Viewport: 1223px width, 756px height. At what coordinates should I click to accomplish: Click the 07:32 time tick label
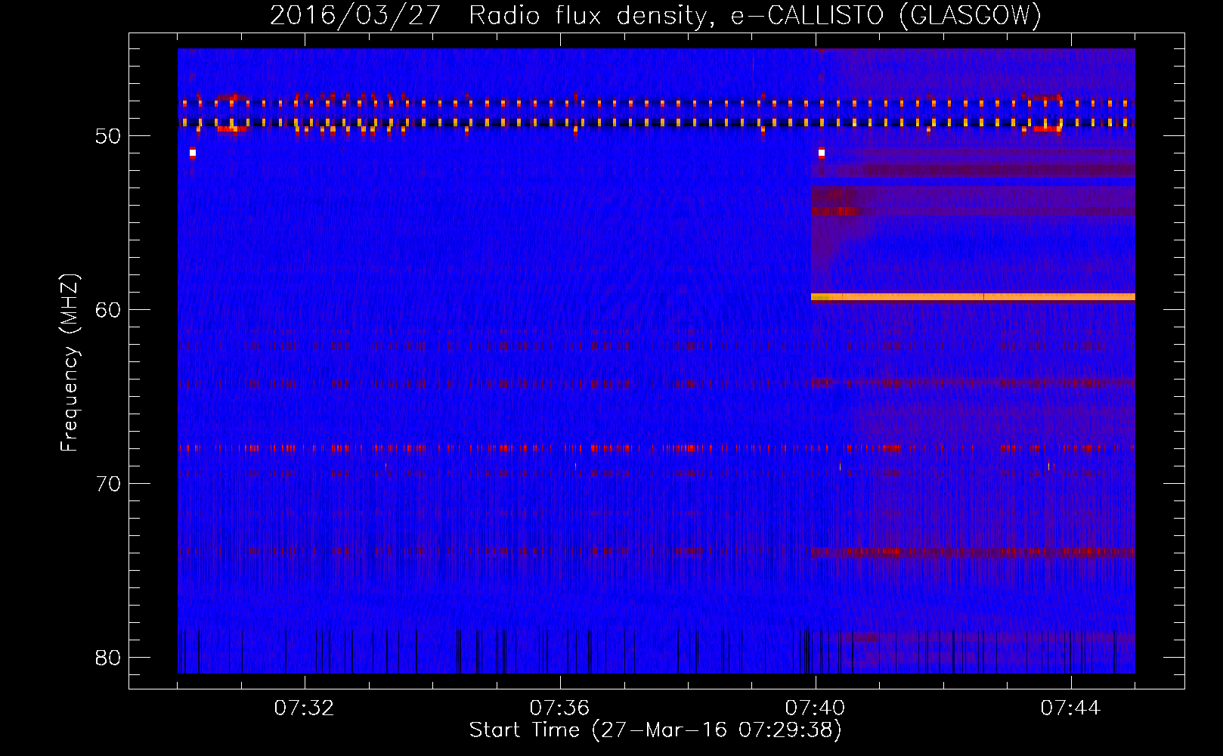coord(304,708)
